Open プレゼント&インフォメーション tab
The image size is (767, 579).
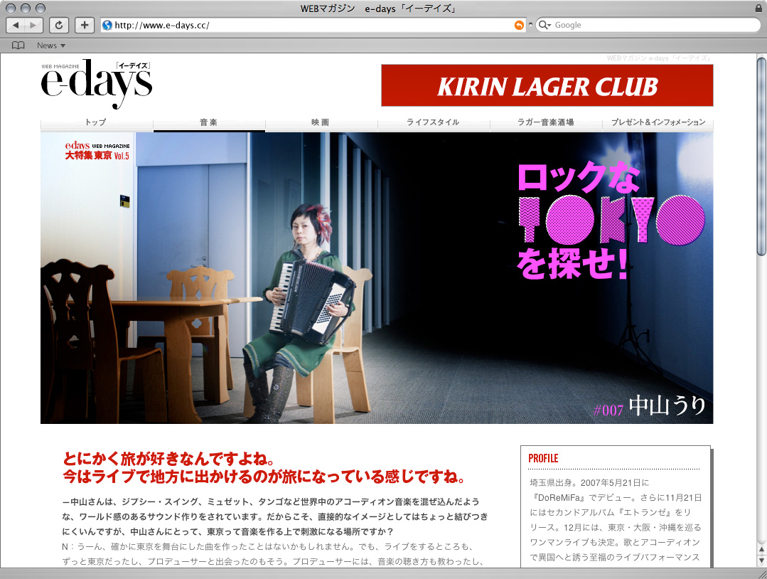658,122
